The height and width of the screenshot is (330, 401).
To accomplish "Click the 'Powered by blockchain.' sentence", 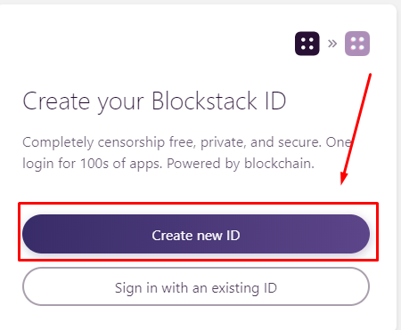I will (x=241, y=164).
